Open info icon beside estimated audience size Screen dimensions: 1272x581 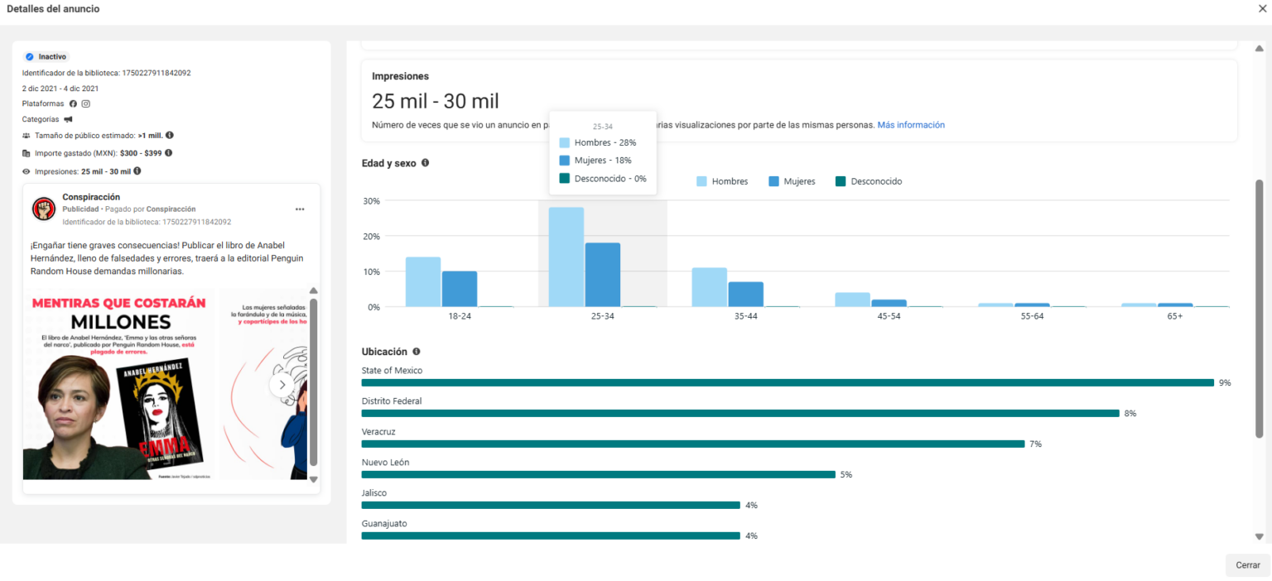click(x=170, y=135)
